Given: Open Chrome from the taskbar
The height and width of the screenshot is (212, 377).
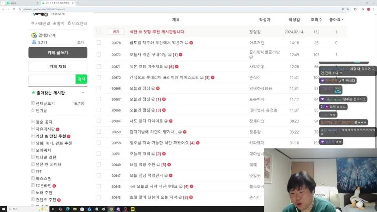Looking at the screenshot, I should pos(111,209).
